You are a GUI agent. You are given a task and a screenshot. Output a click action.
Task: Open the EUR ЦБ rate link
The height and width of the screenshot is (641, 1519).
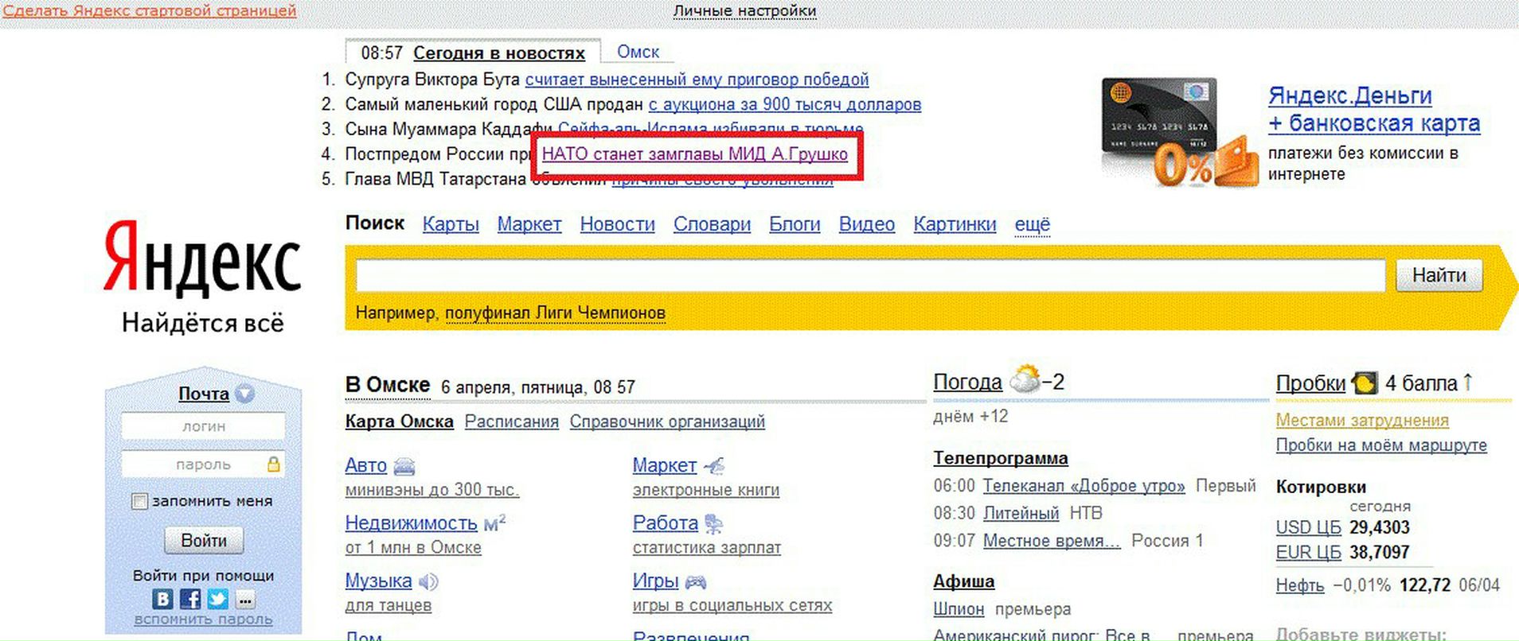pyautogui.click(x=1309, y=552)
